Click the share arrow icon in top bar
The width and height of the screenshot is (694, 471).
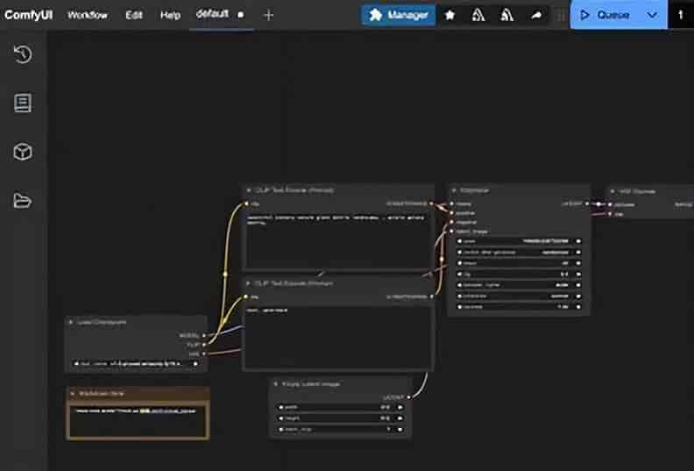tap(536, 15)
